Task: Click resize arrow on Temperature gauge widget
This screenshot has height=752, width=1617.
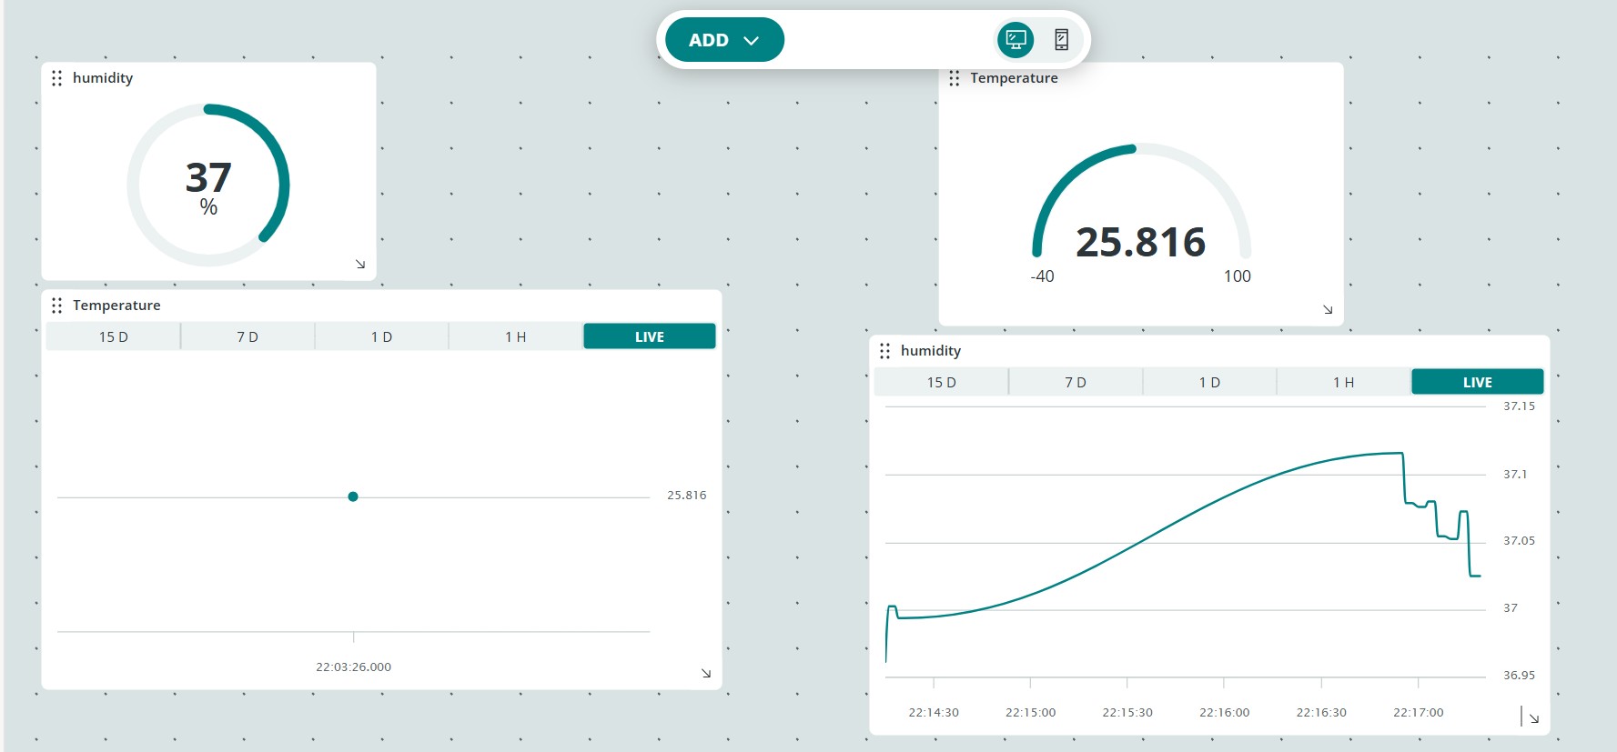Action: (x=1328, y=309)
